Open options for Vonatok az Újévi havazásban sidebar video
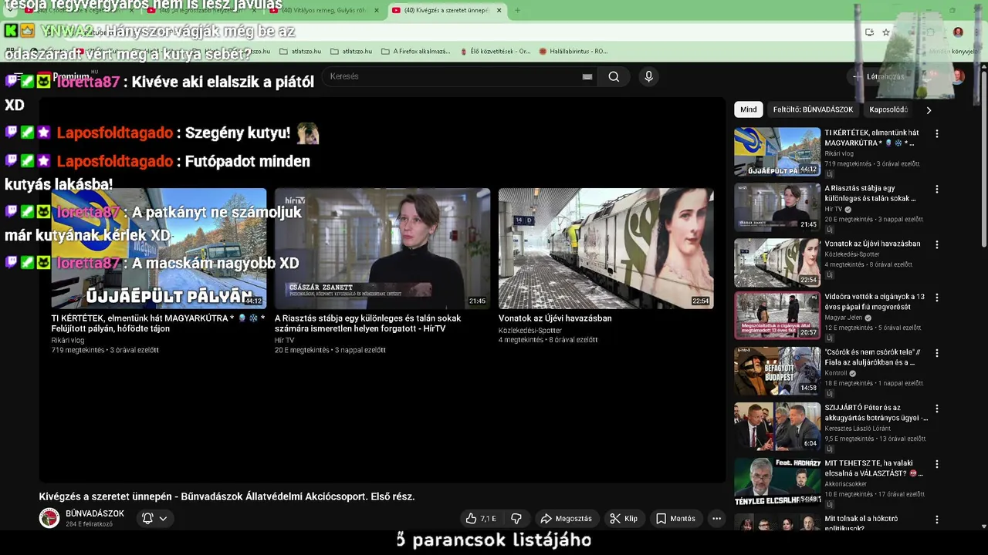 click(937, 244)
